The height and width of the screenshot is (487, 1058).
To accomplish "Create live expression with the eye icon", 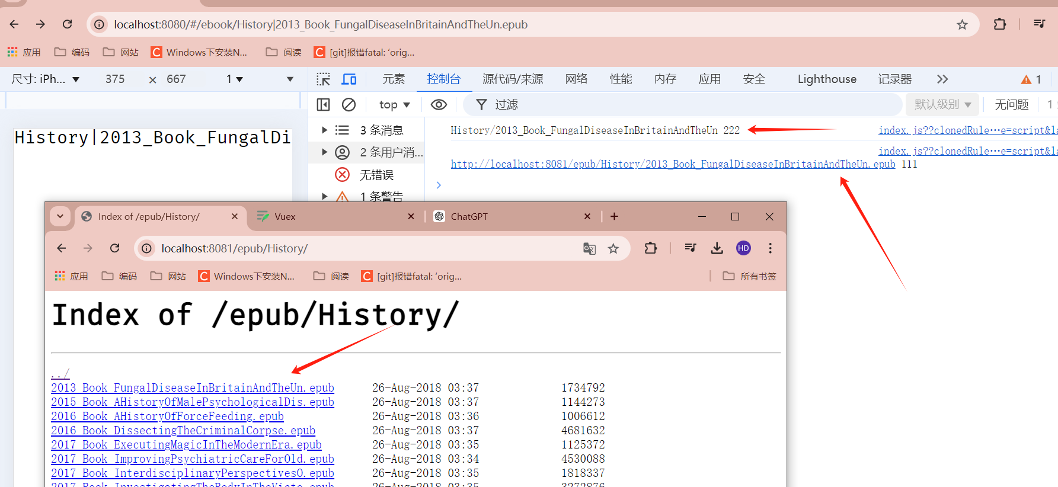I will coord(439,105).
